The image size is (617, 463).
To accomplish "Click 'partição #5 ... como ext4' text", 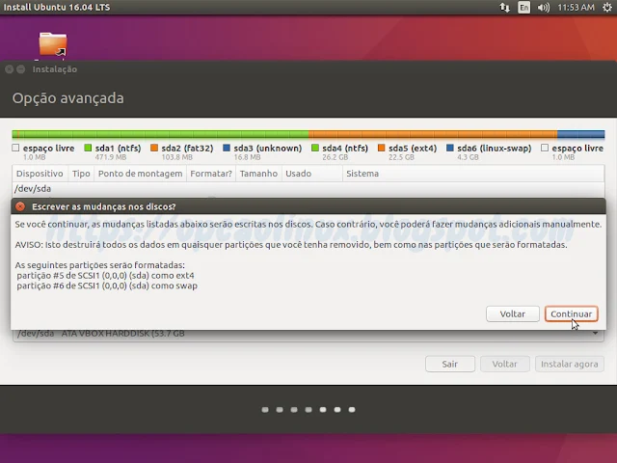I will (x=105, y=275).
